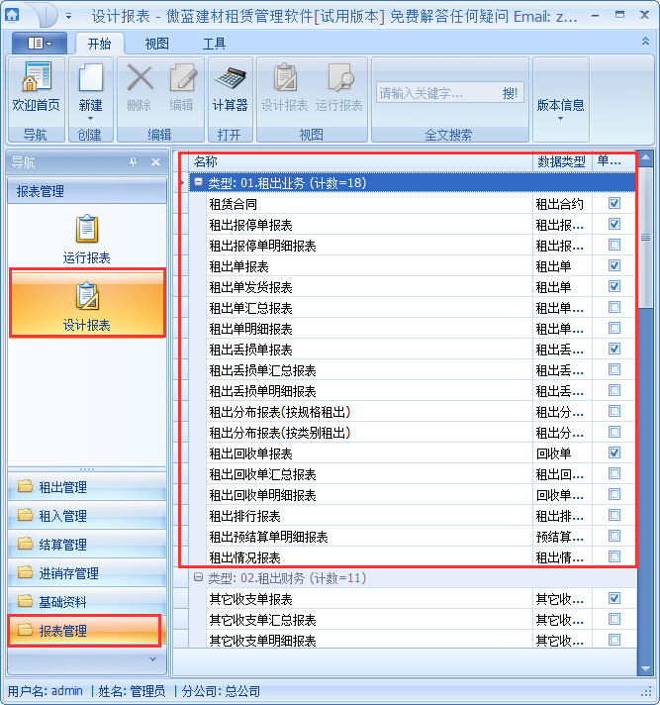Collapse the 01.租出业务 group

pyautogui.click(x=199, y=183)
